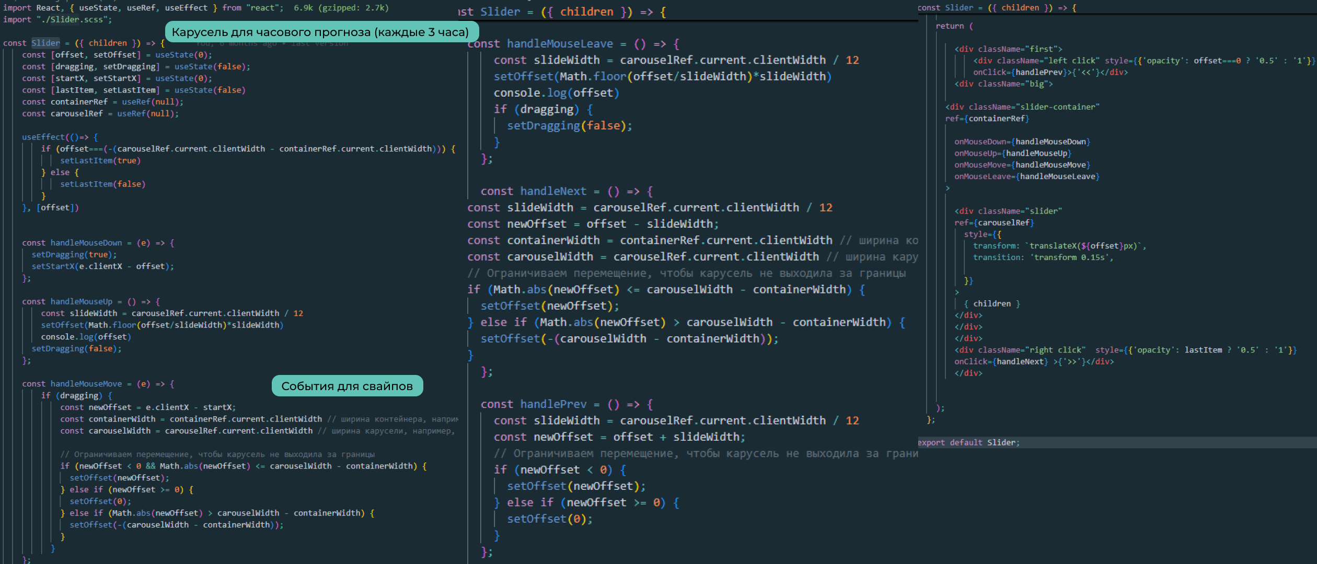The width and height of the screenshot is (1317, 564).
Task: Click the 'События для свайпов' caption
Action: (x=347, y=386)
